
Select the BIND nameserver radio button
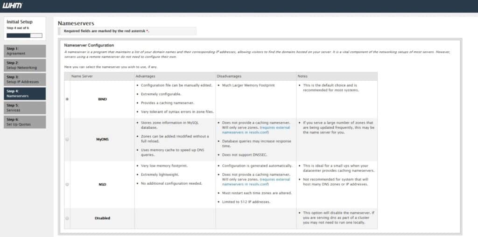(x=67, y=99)
